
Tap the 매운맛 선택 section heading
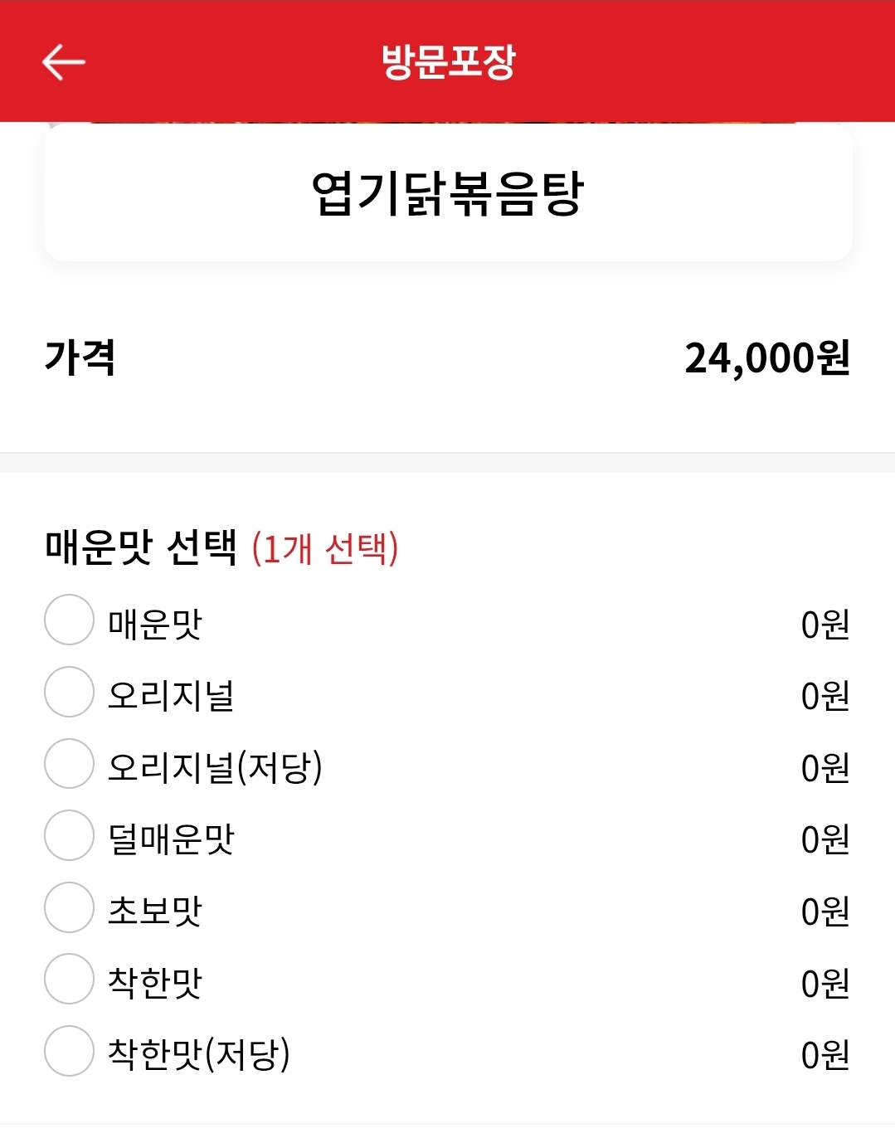tap(141, 547)
